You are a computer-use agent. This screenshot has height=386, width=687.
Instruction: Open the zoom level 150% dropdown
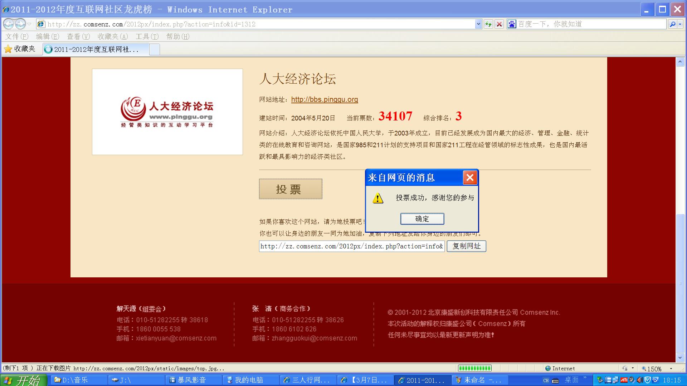point(671,368)
